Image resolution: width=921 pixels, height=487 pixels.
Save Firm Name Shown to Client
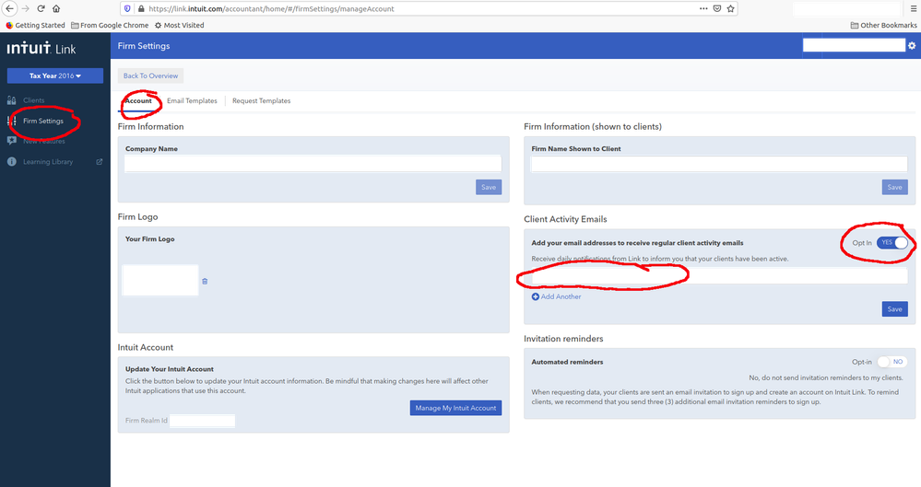click(x=894, y=187)
